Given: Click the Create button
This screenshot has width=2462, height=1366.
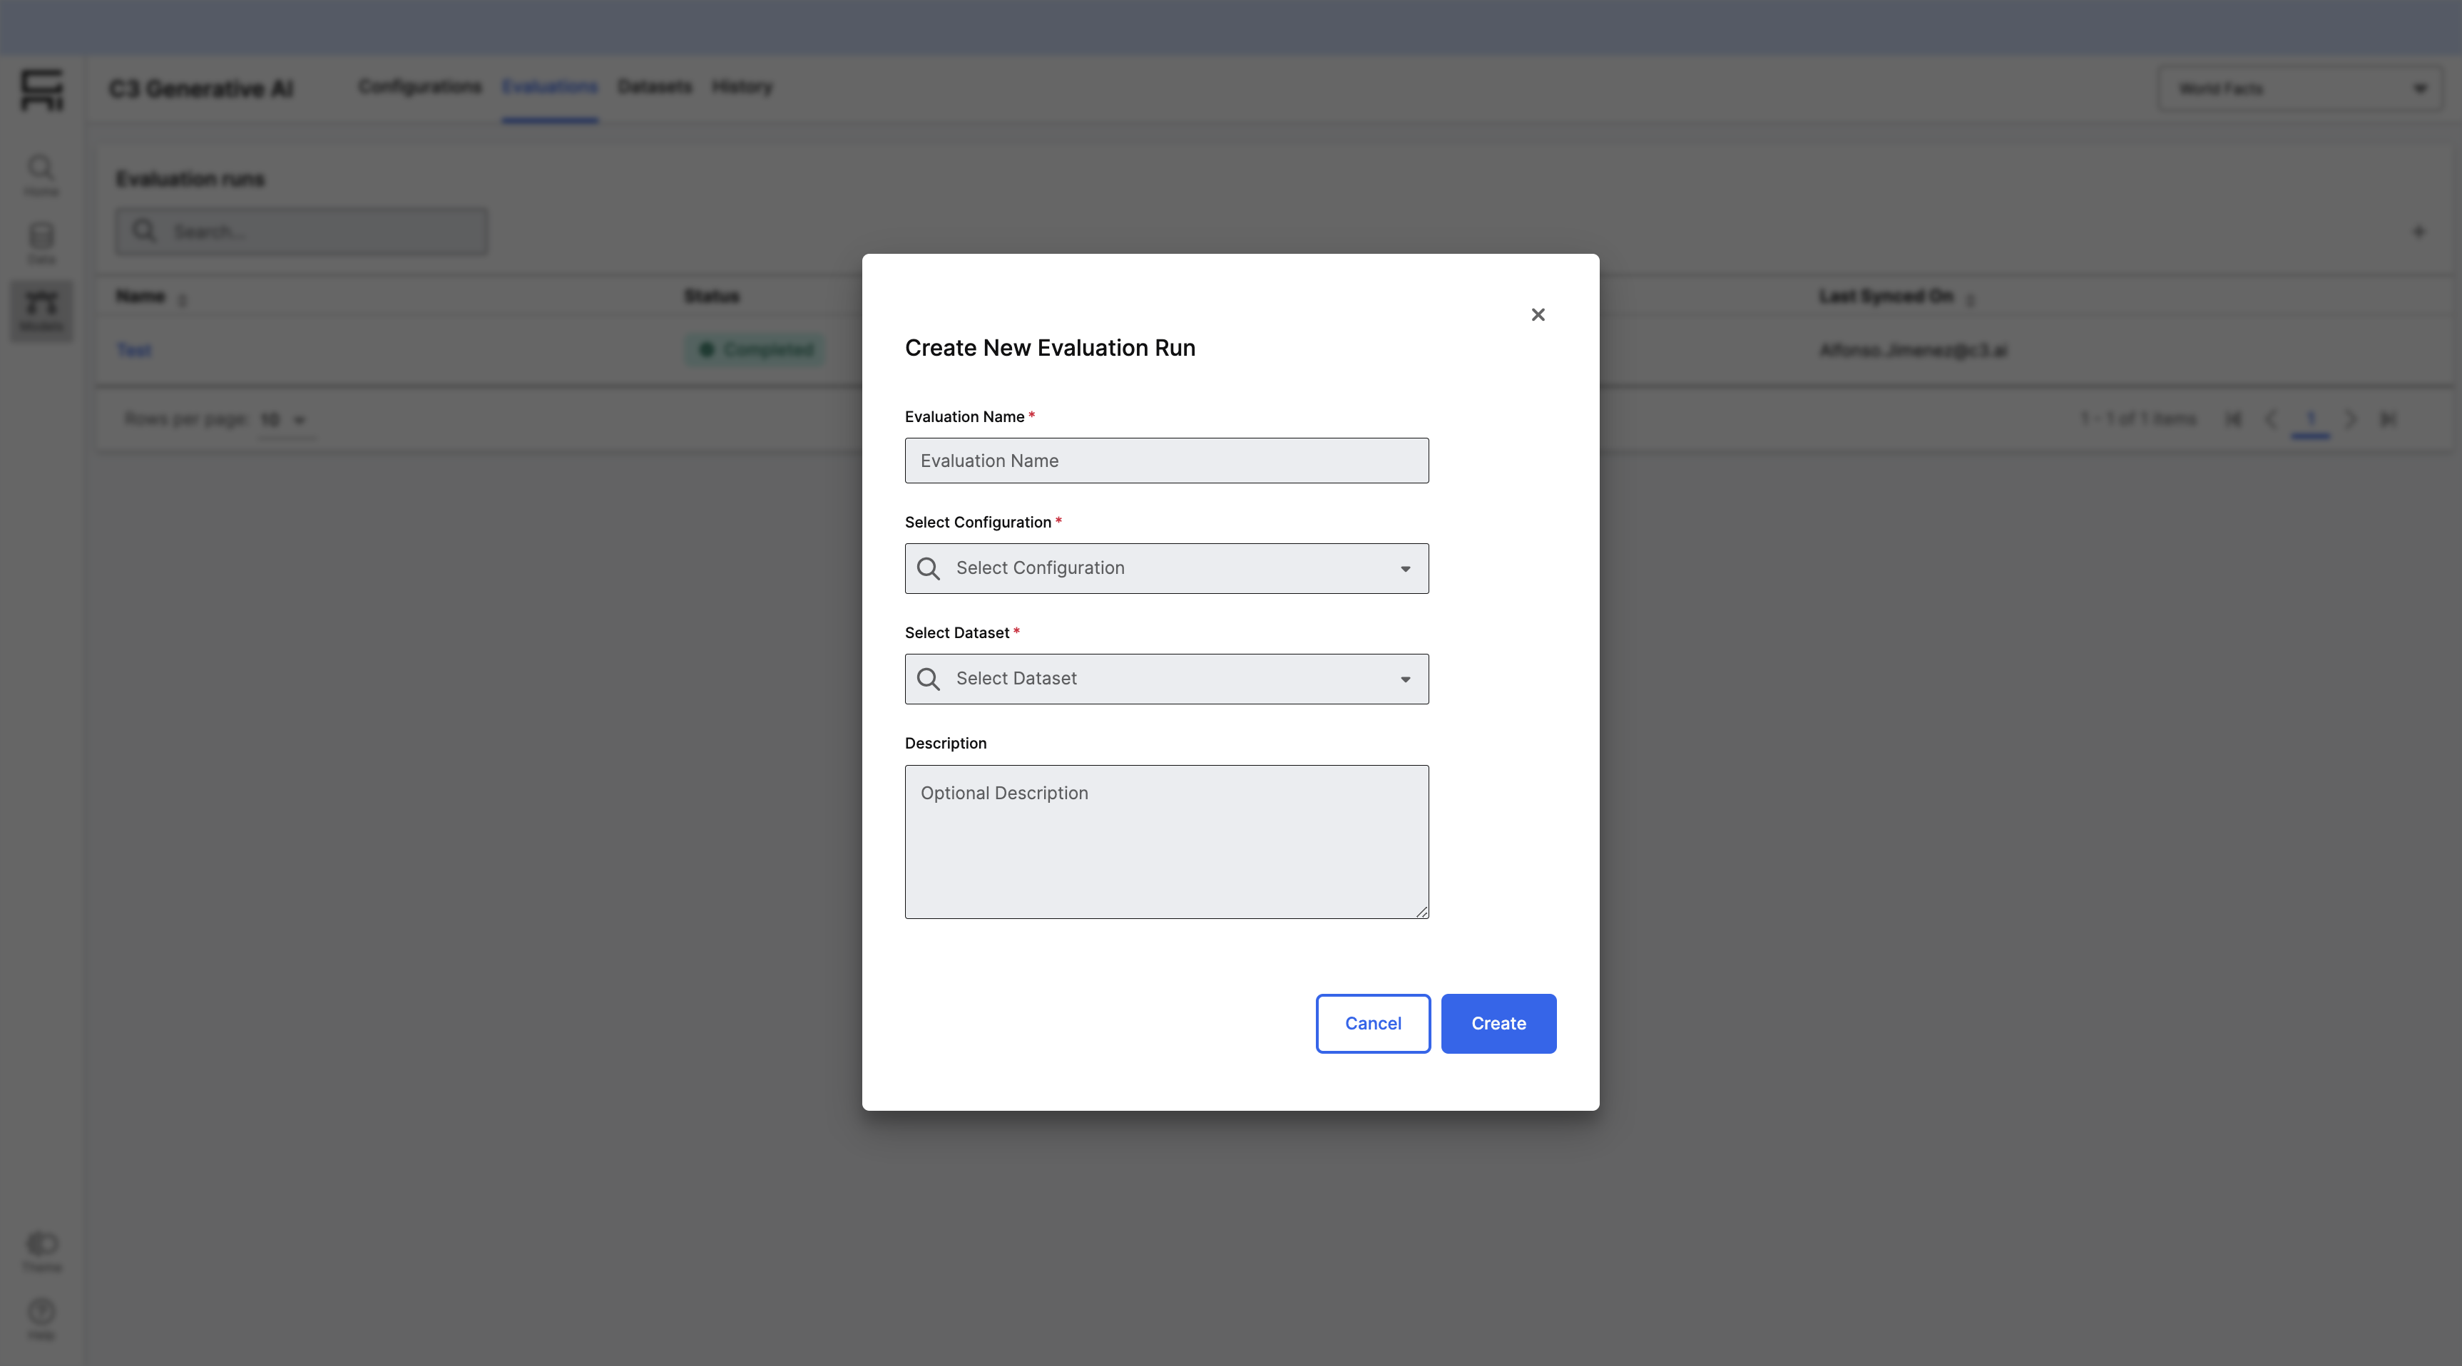Looking at the screenshot, I should (1498, 1023).
